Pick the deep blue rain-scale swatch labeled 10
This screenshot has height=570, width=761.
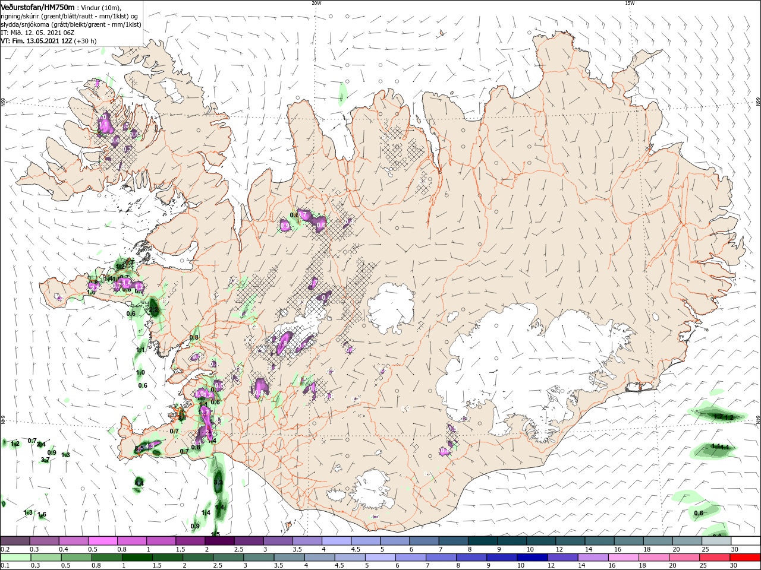[x=532, y=557]
